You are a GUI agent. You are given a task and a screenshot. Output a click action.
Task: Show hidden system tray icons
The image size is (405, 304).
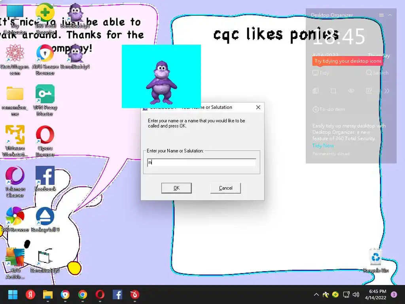tap(316, 294)
